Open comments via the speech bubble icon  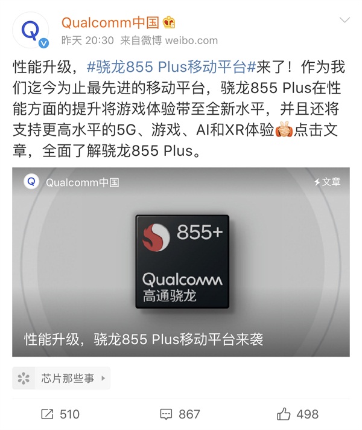pyautogui.click(x=166, y=414)
